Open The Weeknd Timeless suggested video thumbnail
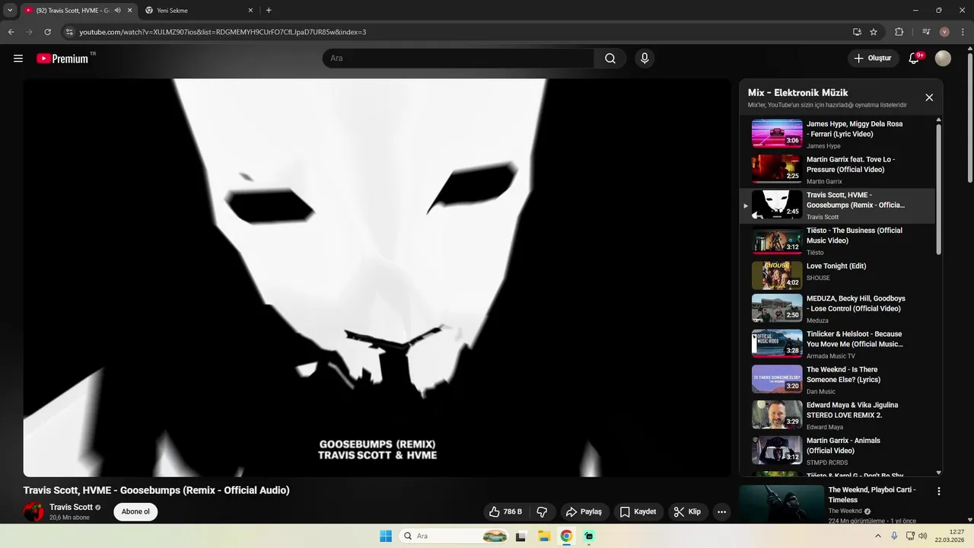 coord(781,505)
